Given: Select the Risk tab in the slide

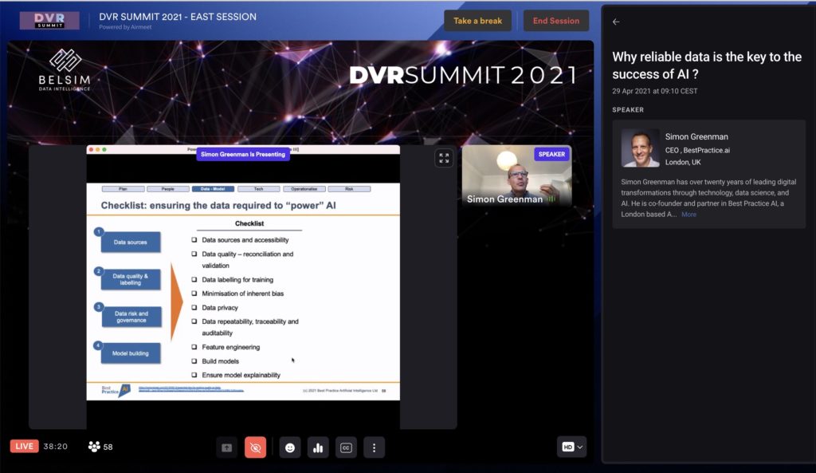Looking at the screenshot, I should pos(349,189).
